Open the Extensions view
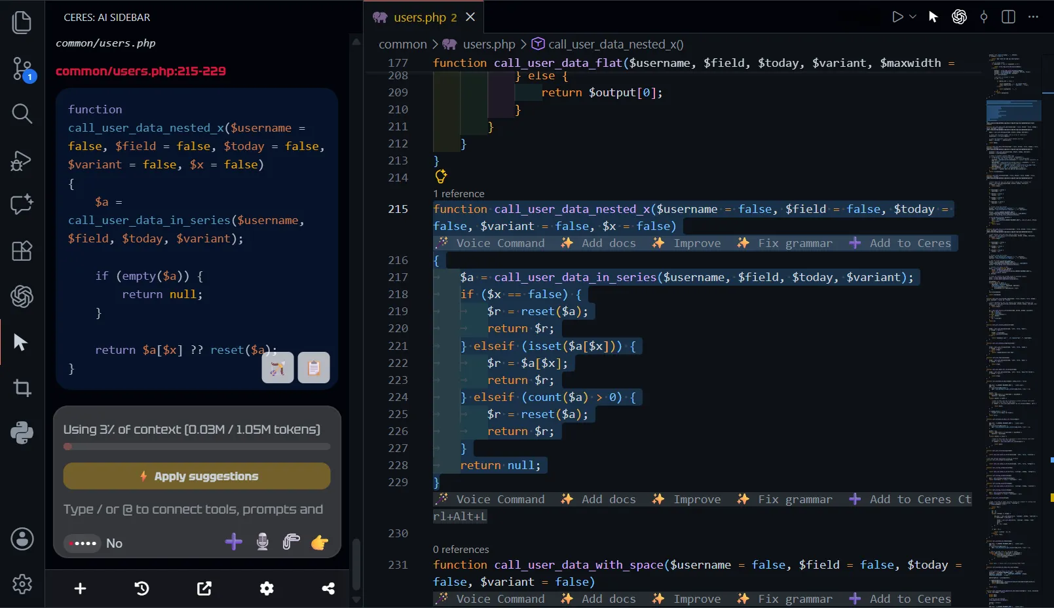This screenshot has height=608, width=1054. [22, 251]
